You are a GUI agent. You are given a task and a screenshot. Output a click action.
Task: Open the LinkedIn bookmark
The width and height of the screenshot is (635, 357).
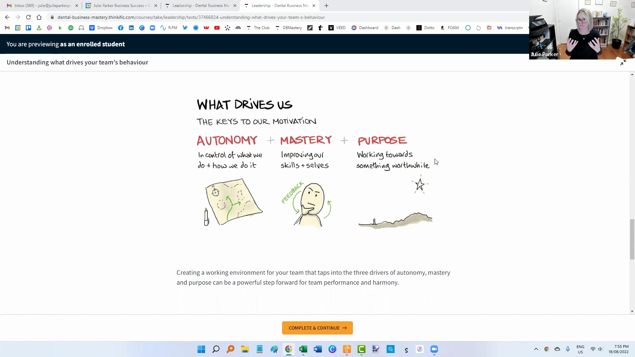pyautogui.click(x=131, y=28)
